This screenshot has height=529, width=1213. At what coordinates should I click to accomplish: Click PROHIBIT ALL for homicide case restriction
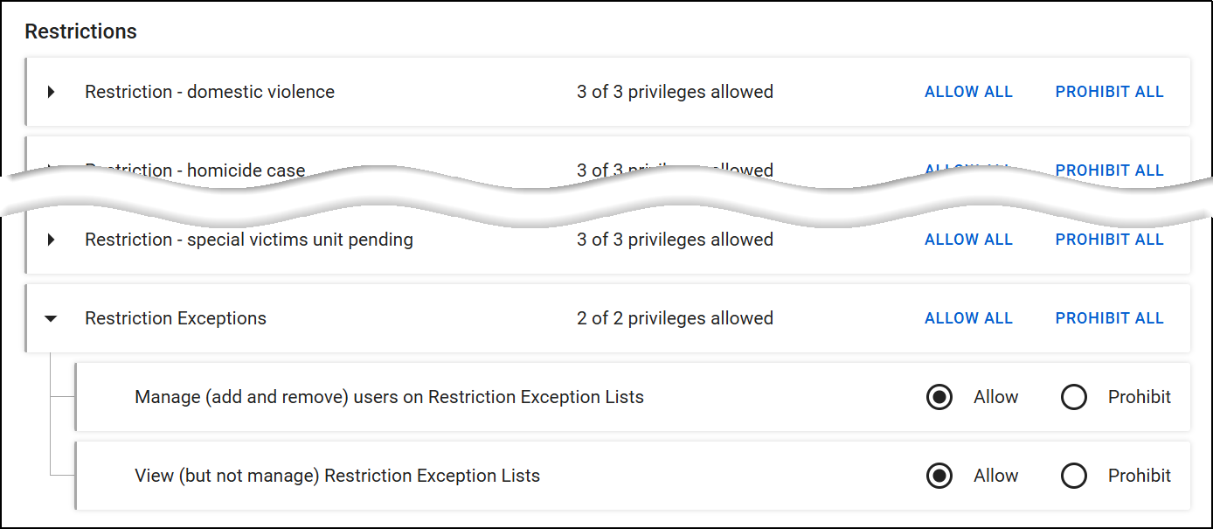click(1110, 170)
